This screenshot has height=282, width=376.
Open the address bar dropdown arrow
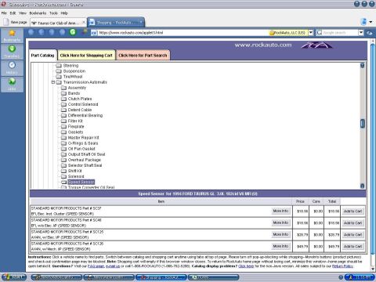tap(311, 33)
